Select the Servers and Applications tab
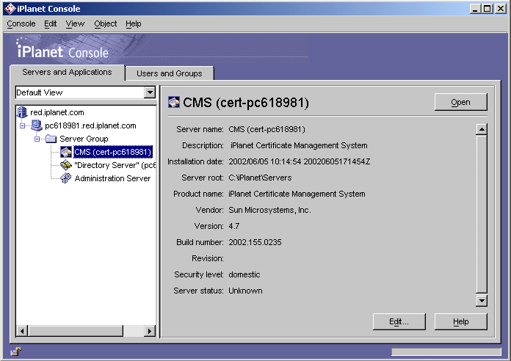The height and width of the screenshot is (361, 511). (x=67, y=72)
